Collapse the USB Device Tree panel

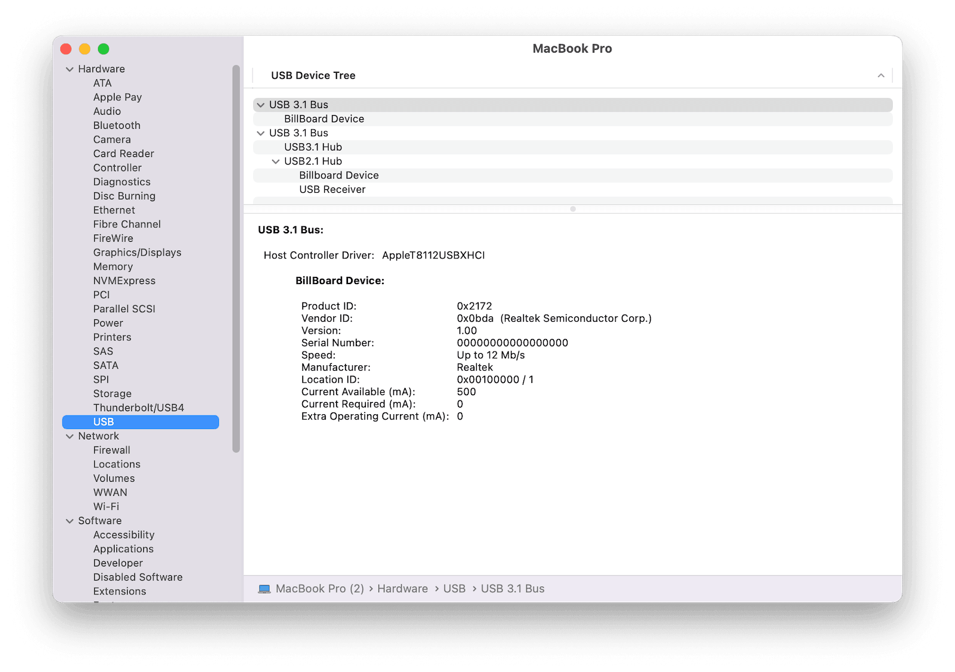click(881, 75)
